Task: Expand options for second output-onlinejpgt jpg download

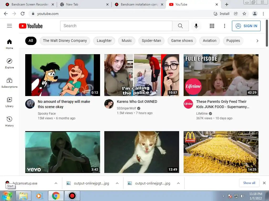Action: [x=178, y=183]
